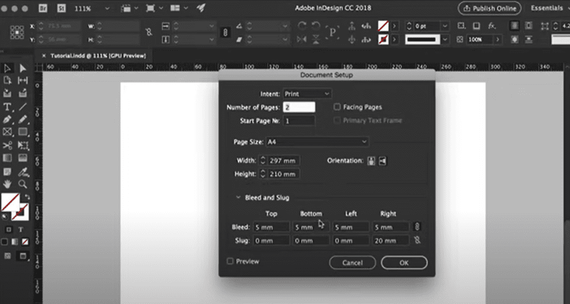This screenshot has width=570, height=304.
Task: Toggle constrain proportions for scaling
Action: (x=225, y=32)
